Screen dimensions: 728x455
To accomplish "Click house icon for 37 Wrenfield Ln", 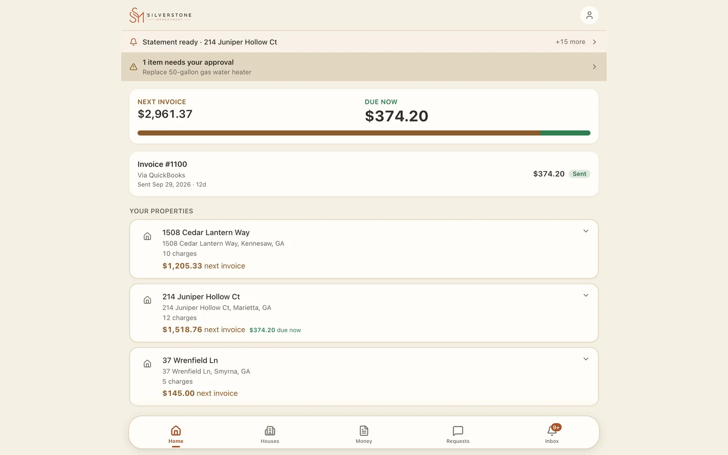I will pyautogui.click(x=147, y=364).
